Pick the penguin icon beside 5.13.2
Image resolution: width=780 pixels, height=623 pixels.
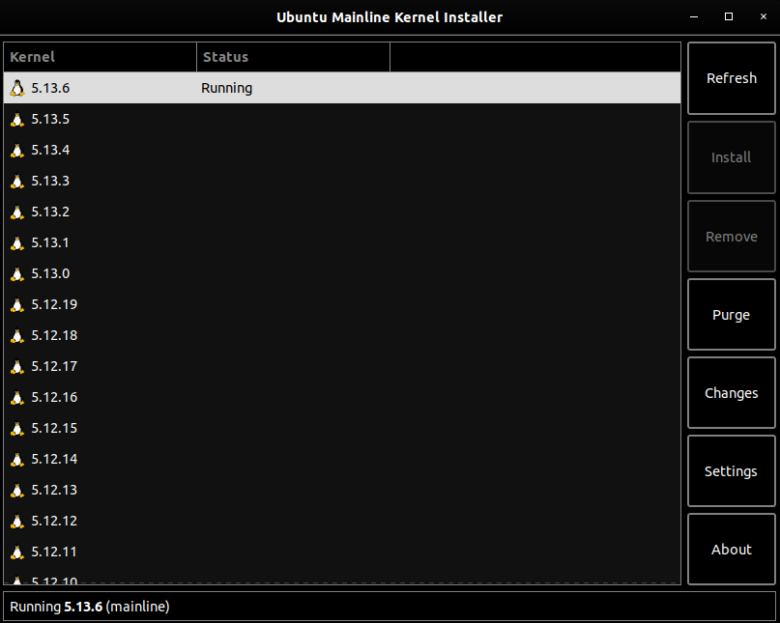coord(17,212)
